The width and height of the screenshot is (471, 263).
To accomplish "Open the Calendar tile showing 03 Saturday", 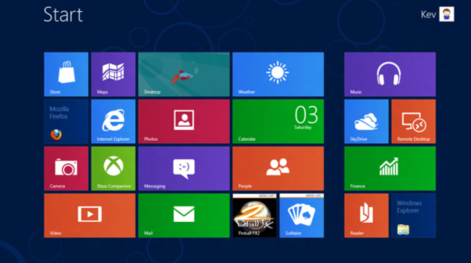I will pyautogui.click(x=278, y=121).
